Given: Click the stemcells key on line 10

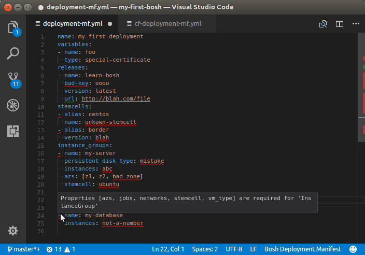Looking at the screenshot, I should [x=73, y=107].
